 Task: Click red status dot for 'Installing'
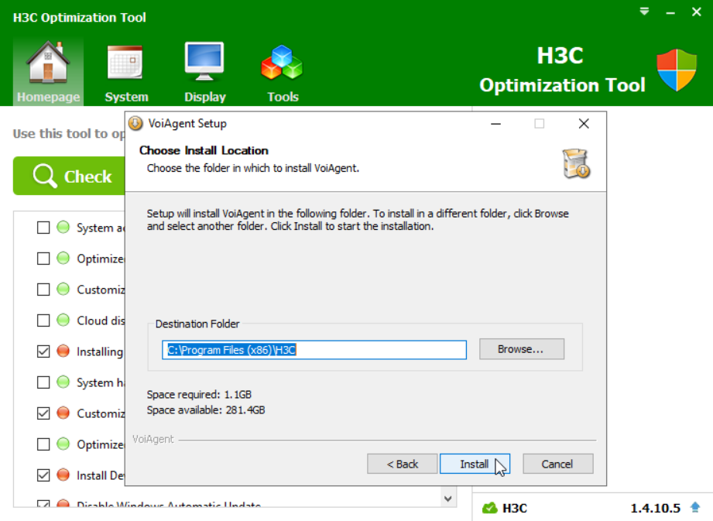[63, 351]
